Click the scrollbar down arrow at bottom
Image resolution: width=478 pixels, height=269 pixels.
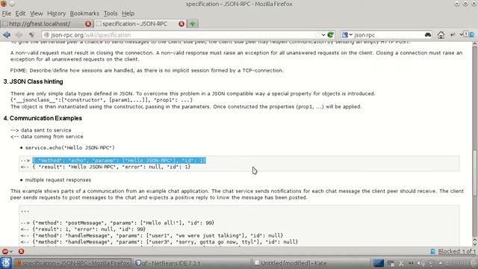tap(475, 244)
